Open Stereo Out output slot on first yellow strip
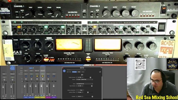Screen dimensions: 178x100 click(x=37, y=71)
